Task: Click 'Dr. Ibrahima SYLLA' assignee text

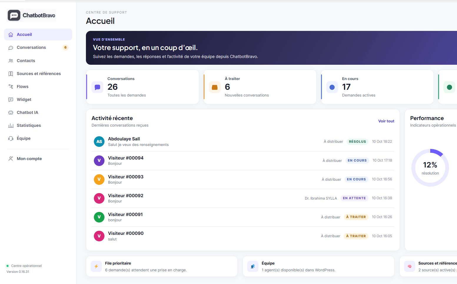Action: 321,198
